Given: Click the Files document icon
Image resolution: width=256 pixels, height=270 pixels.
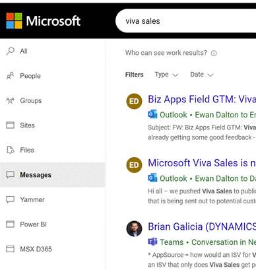Looking at the screenshot, I should (11, 150).
